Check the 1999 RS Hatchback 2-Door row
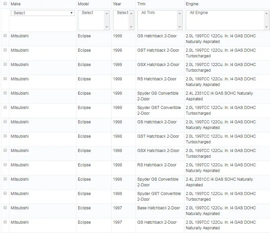This screenshot has width=270, height=233. pos(5,79)
